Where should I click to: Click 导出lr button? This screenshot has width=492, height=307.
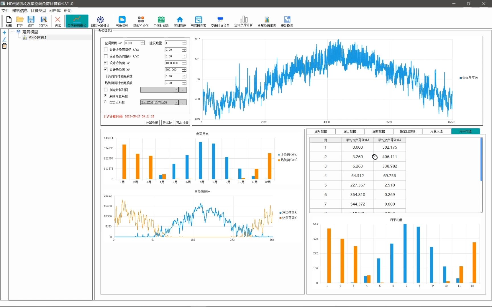click(167, 123)
